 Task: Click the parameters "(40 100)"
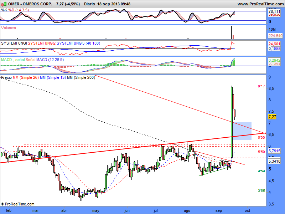point(93,43)
